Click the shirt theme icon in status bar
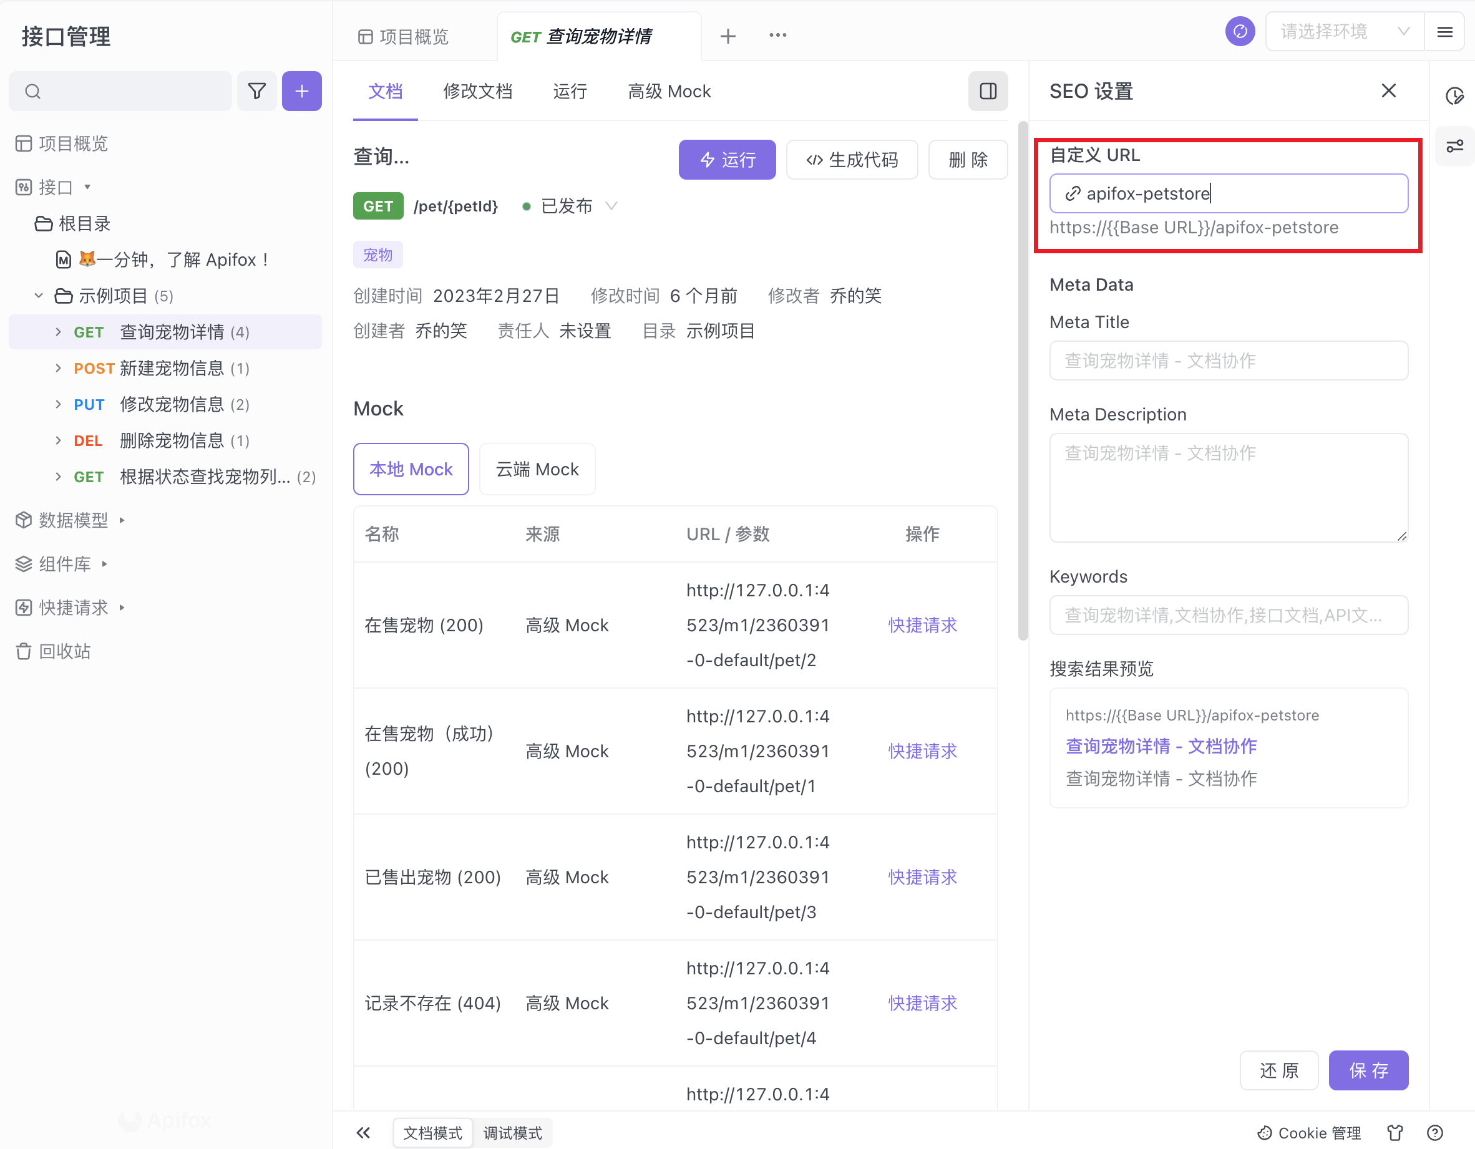This screenshot has width=1475, height=1149. click(1395, 1132)
